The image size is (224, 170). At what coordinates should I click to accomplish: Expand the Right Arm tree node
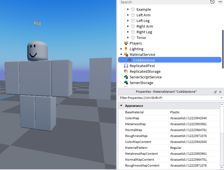128,26
